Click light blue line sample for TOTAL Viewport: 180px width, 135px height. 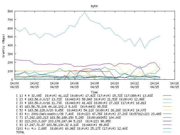[x=167, y=132]
